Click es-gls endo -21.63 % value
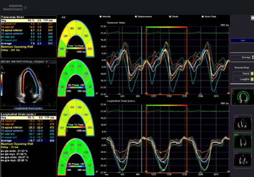Viewport: 254px width, 177px height. coord(14,151)
